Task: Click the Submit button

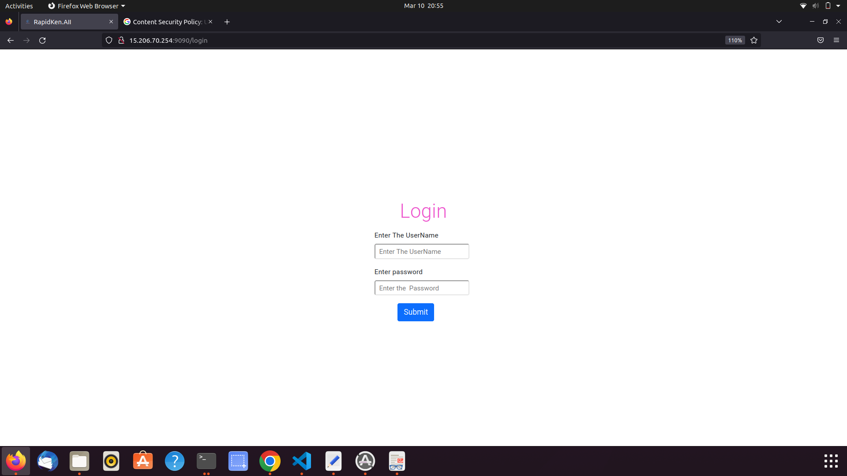Action: coord(415,312)
